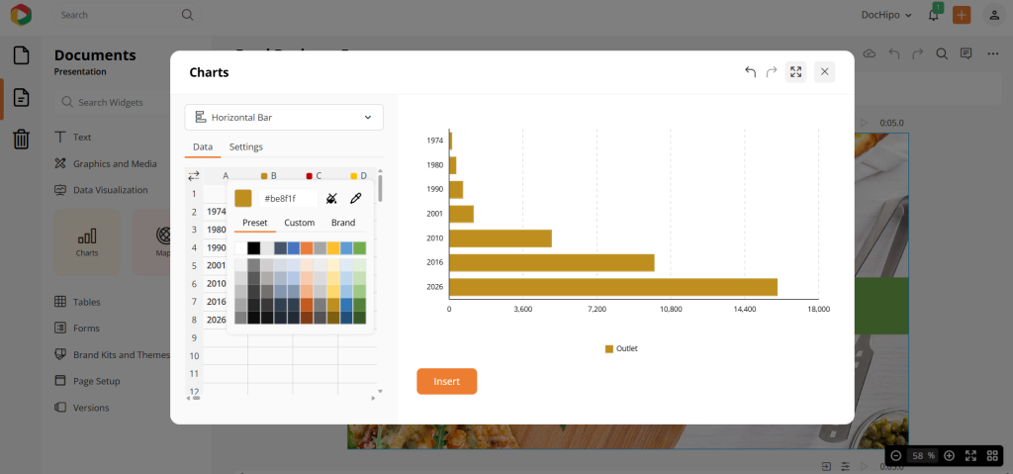Open slide settings sliders icon at bottom

pos(845,466)
